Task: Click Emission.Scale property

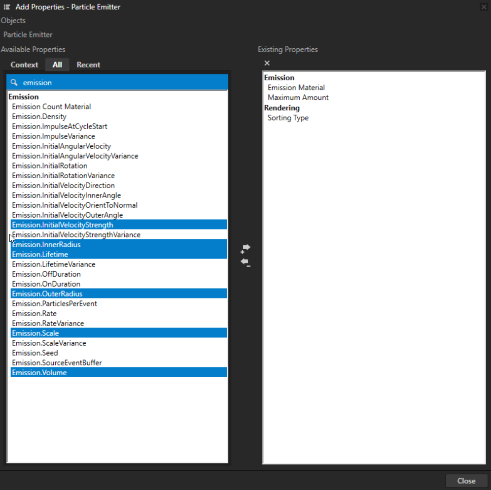Action: [x=119, y=333]
